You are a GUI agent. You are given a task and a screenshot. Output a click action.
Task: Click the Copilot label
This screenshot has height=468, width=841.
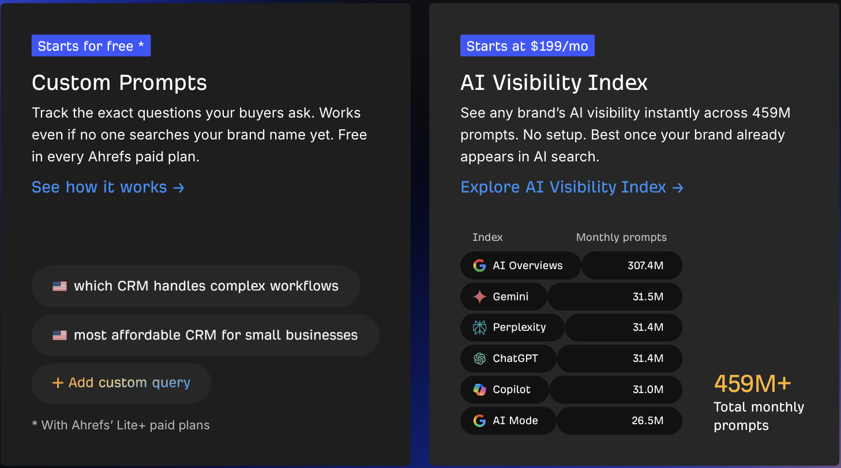(x=512, y=390)
